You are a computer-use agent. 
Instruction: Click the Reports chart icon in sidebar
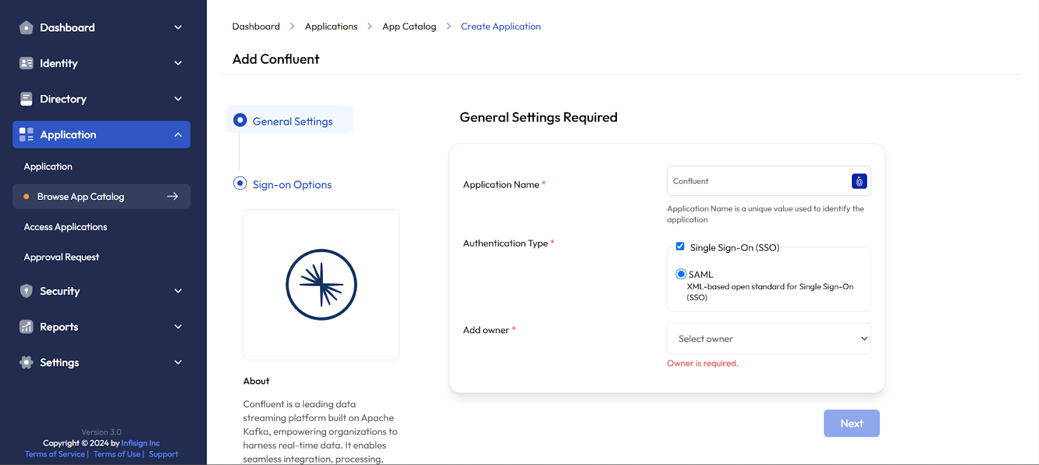tap(26, 327)
